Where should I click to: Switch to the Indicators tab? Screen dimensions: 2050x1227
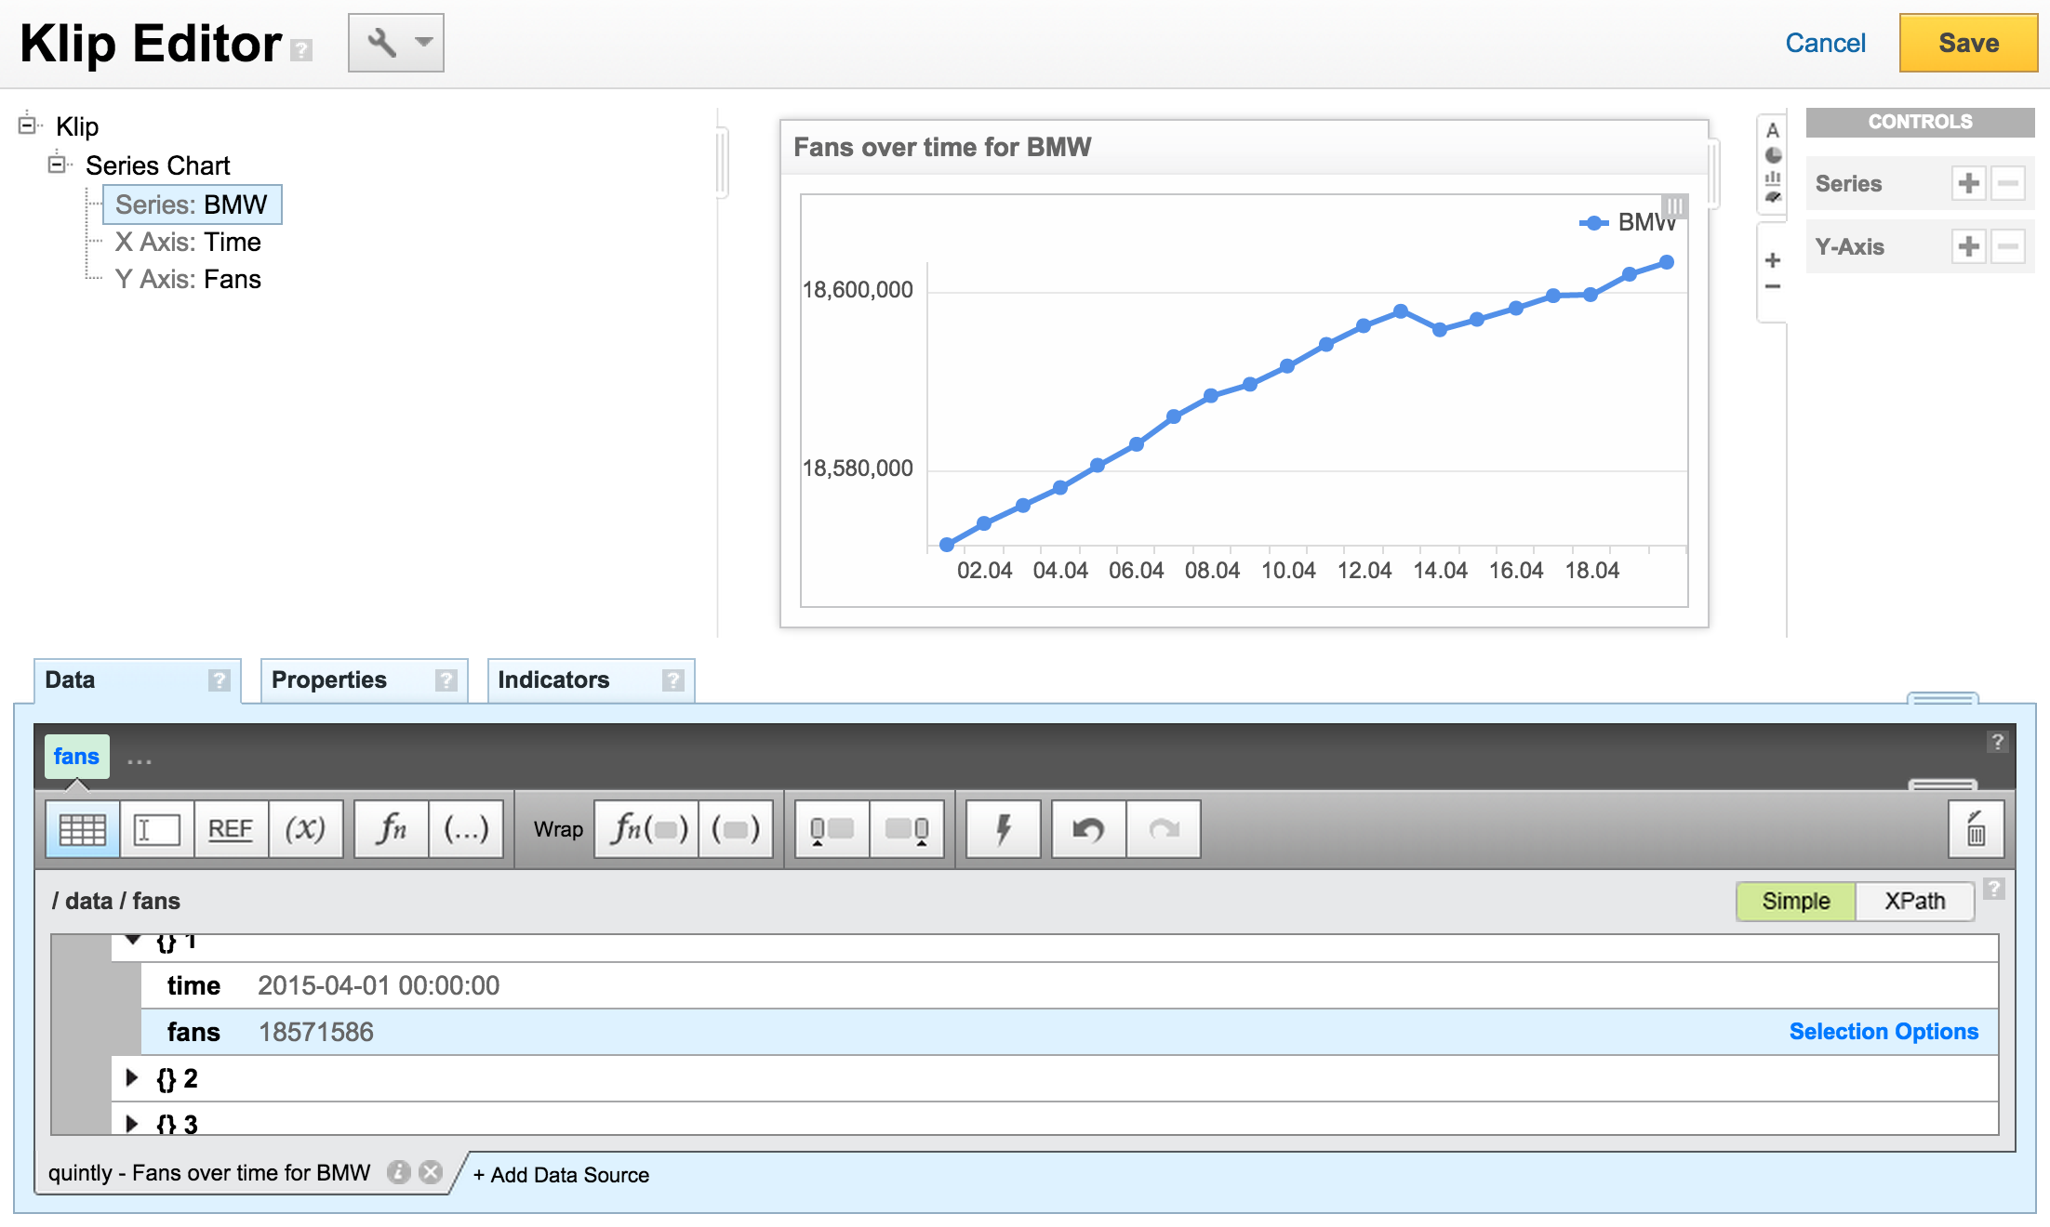(591, 680)
